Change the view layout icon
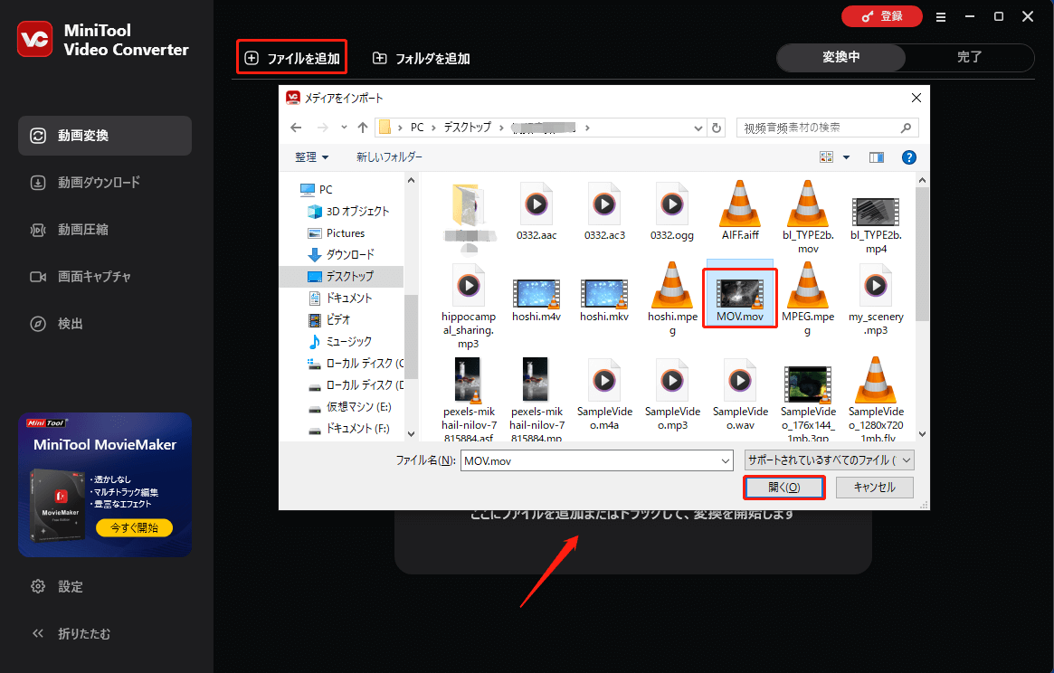Viewport: 1054px width, 673px height. 826,157
